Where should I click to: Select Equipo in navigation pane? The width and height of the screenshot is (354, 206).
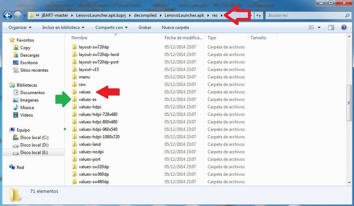coord(23,130)
